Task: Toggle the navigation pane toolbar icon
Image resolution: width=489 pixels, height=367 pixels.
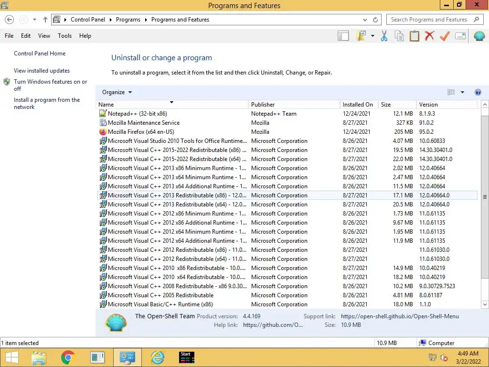Action: (343, 36)
